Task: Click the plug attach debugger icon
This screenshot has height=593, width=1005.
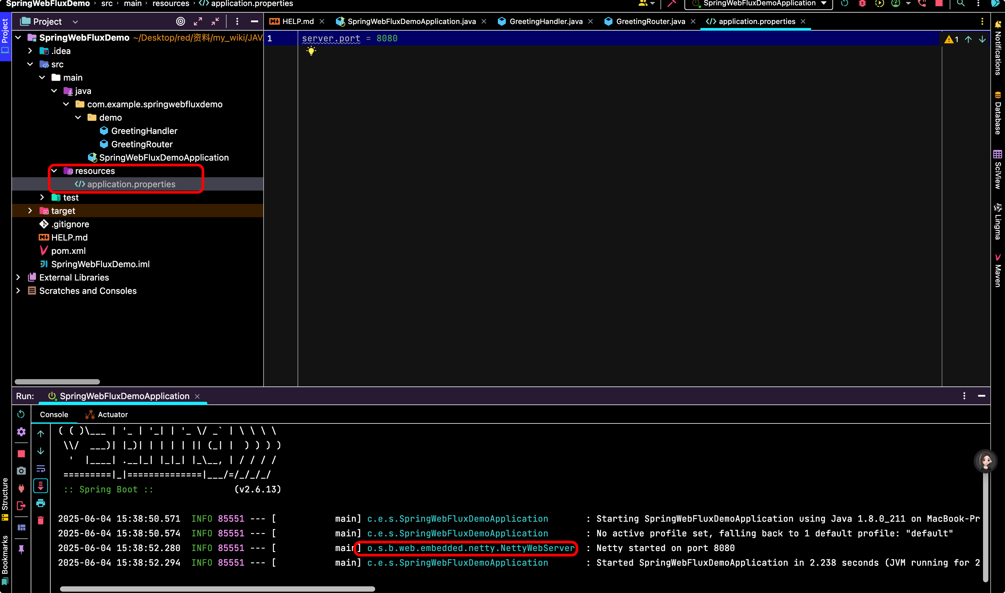Action: click(x=21, y=488)
